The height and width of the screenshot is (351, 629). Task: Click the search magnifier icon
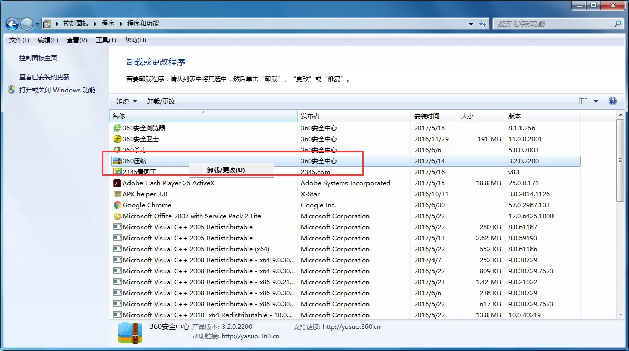617,24
